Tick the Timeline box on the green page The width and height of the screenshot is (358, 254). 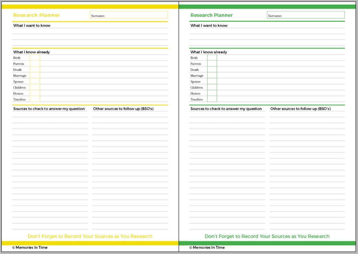212,99
